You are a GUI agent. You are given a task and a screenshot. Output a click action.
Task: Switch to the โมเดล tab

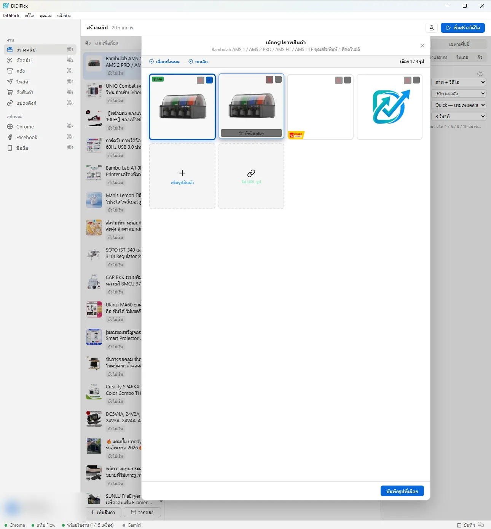point(462,58)
